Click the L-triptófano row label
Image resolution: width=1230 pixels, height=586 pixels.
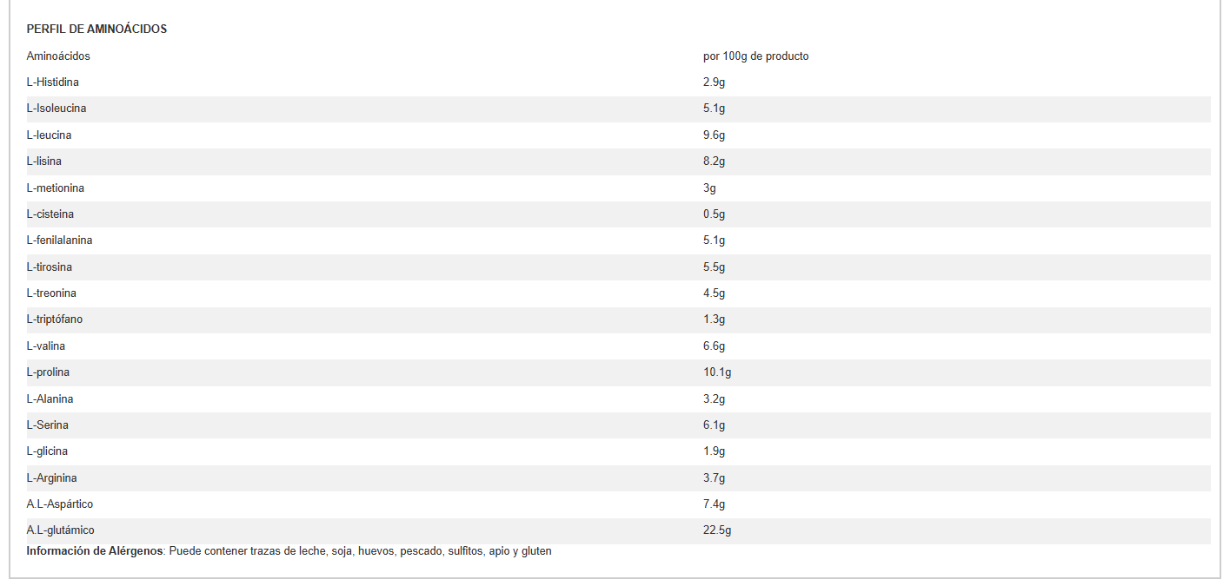pos(55,319)
